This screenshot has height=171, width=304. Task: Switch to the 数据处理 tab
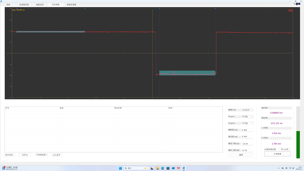40,5
